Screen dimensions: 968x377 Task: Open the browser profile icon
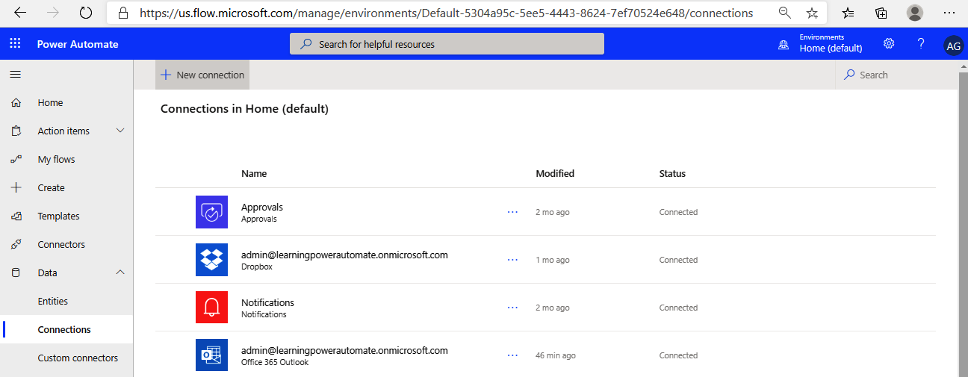[914, 13]
